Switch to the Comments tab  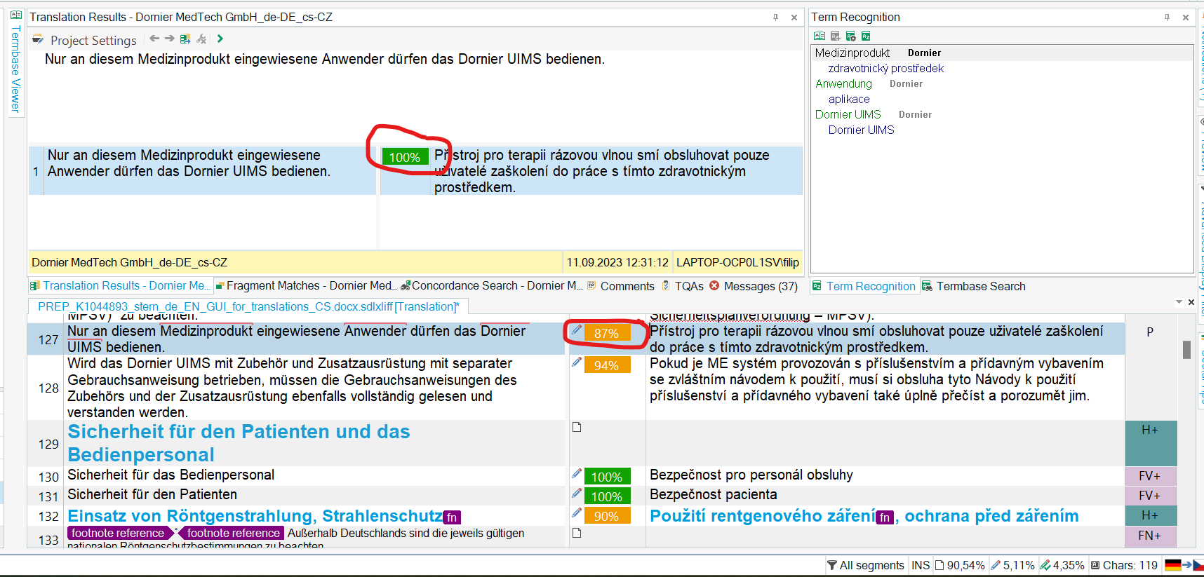pos(621,286)
